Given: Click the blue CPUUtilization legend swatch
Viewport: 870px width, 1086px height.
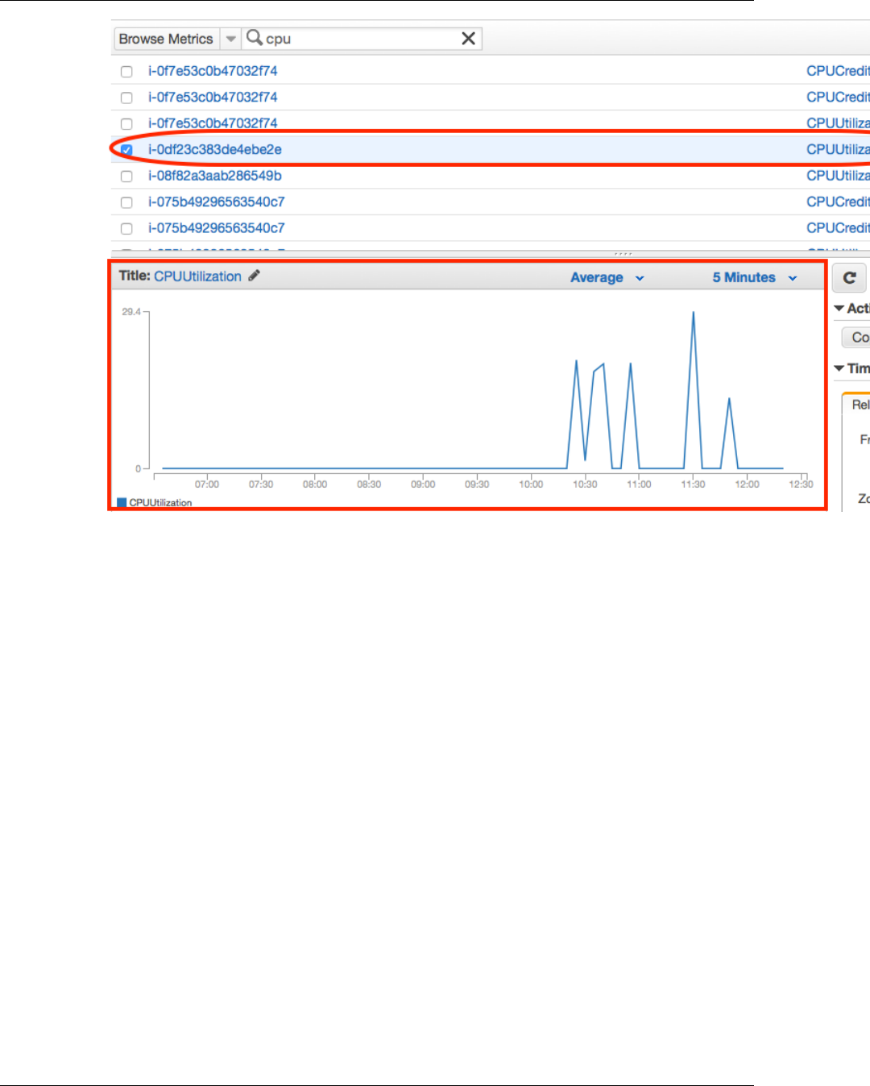Looking at the screenshot, I should [122, 502].
